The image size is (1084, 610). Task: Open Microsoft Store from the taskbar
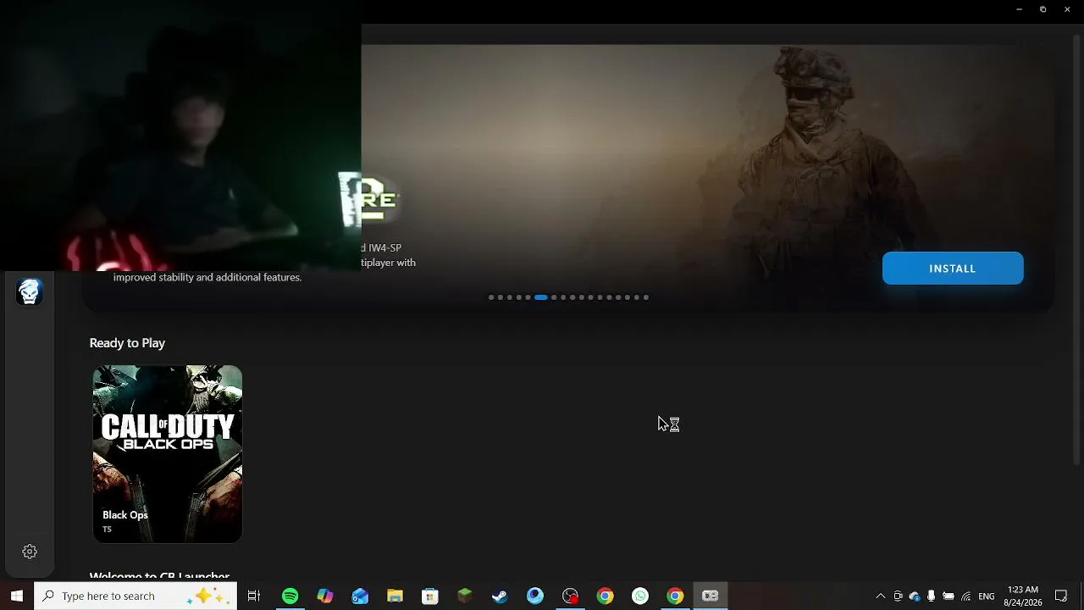tap(430, 596)
